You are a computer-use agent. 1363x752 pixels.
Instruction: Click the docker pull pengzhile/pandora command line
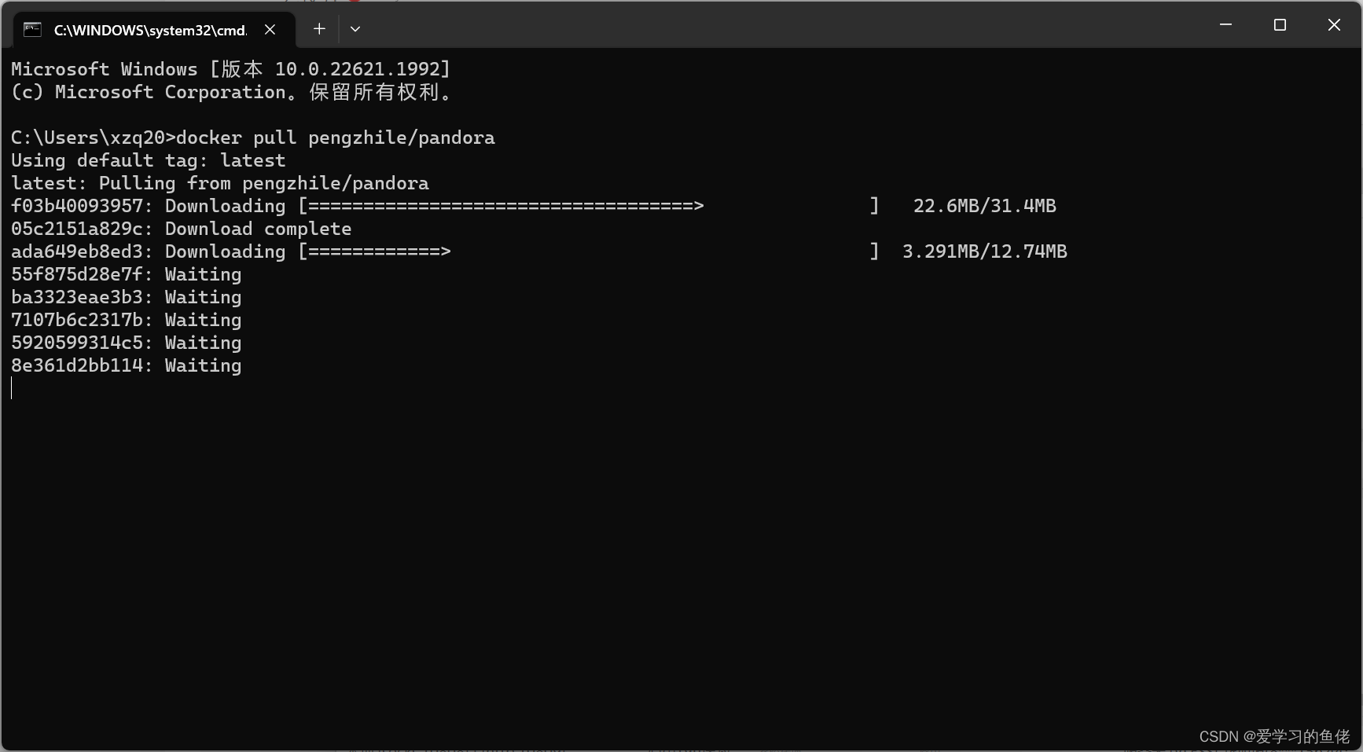[x=253, y=138]
